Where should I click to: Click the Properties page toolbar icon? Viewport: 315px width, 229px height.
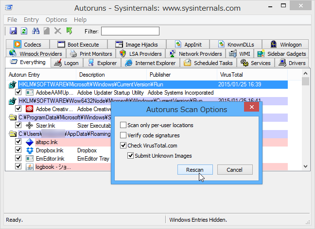[x=47, y=31]
